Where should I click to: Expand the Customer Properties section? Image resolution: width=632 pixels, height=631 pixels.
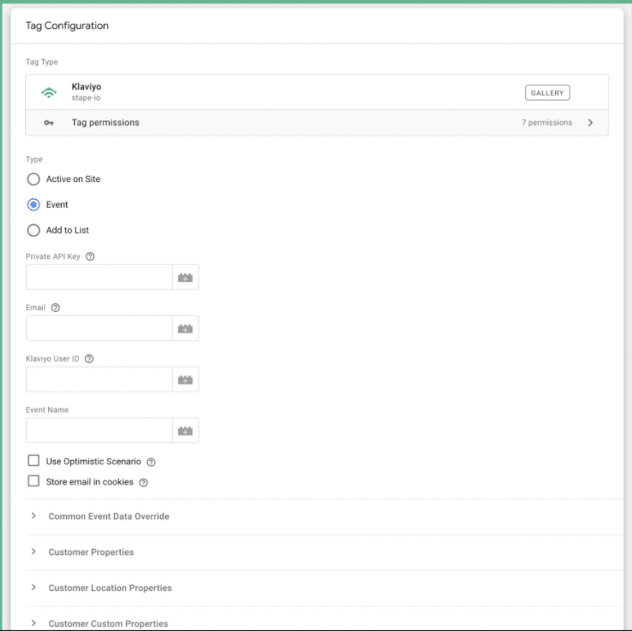pos(90,552)
